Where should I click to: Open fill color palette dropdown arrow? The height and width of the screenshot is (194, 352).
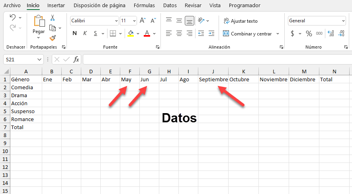click(x=138, y=34)
